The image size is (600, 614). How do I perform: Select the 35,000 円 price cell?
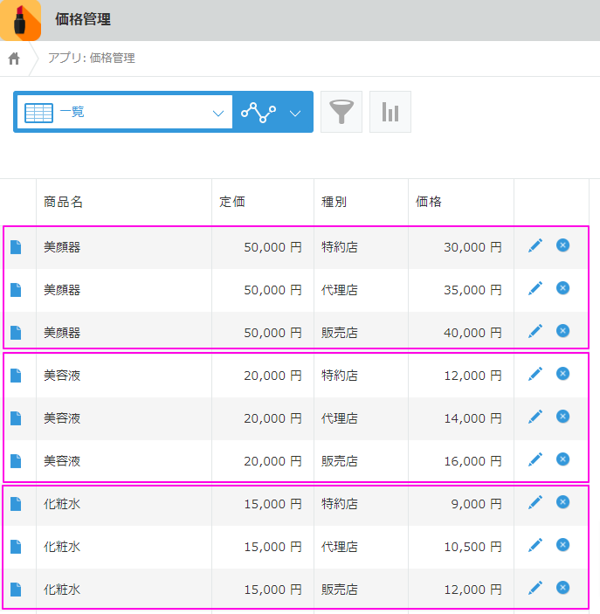coord(472,290)
